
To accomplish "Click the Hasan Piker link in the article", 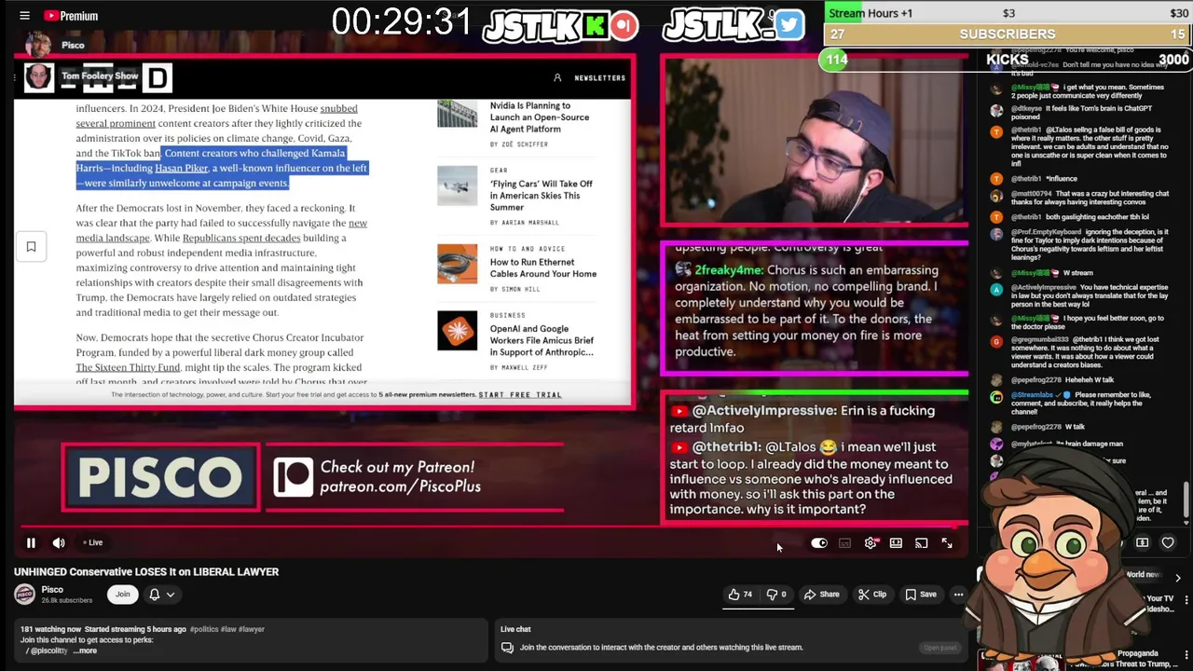I will pyautogui.click(x=181, y=168).
